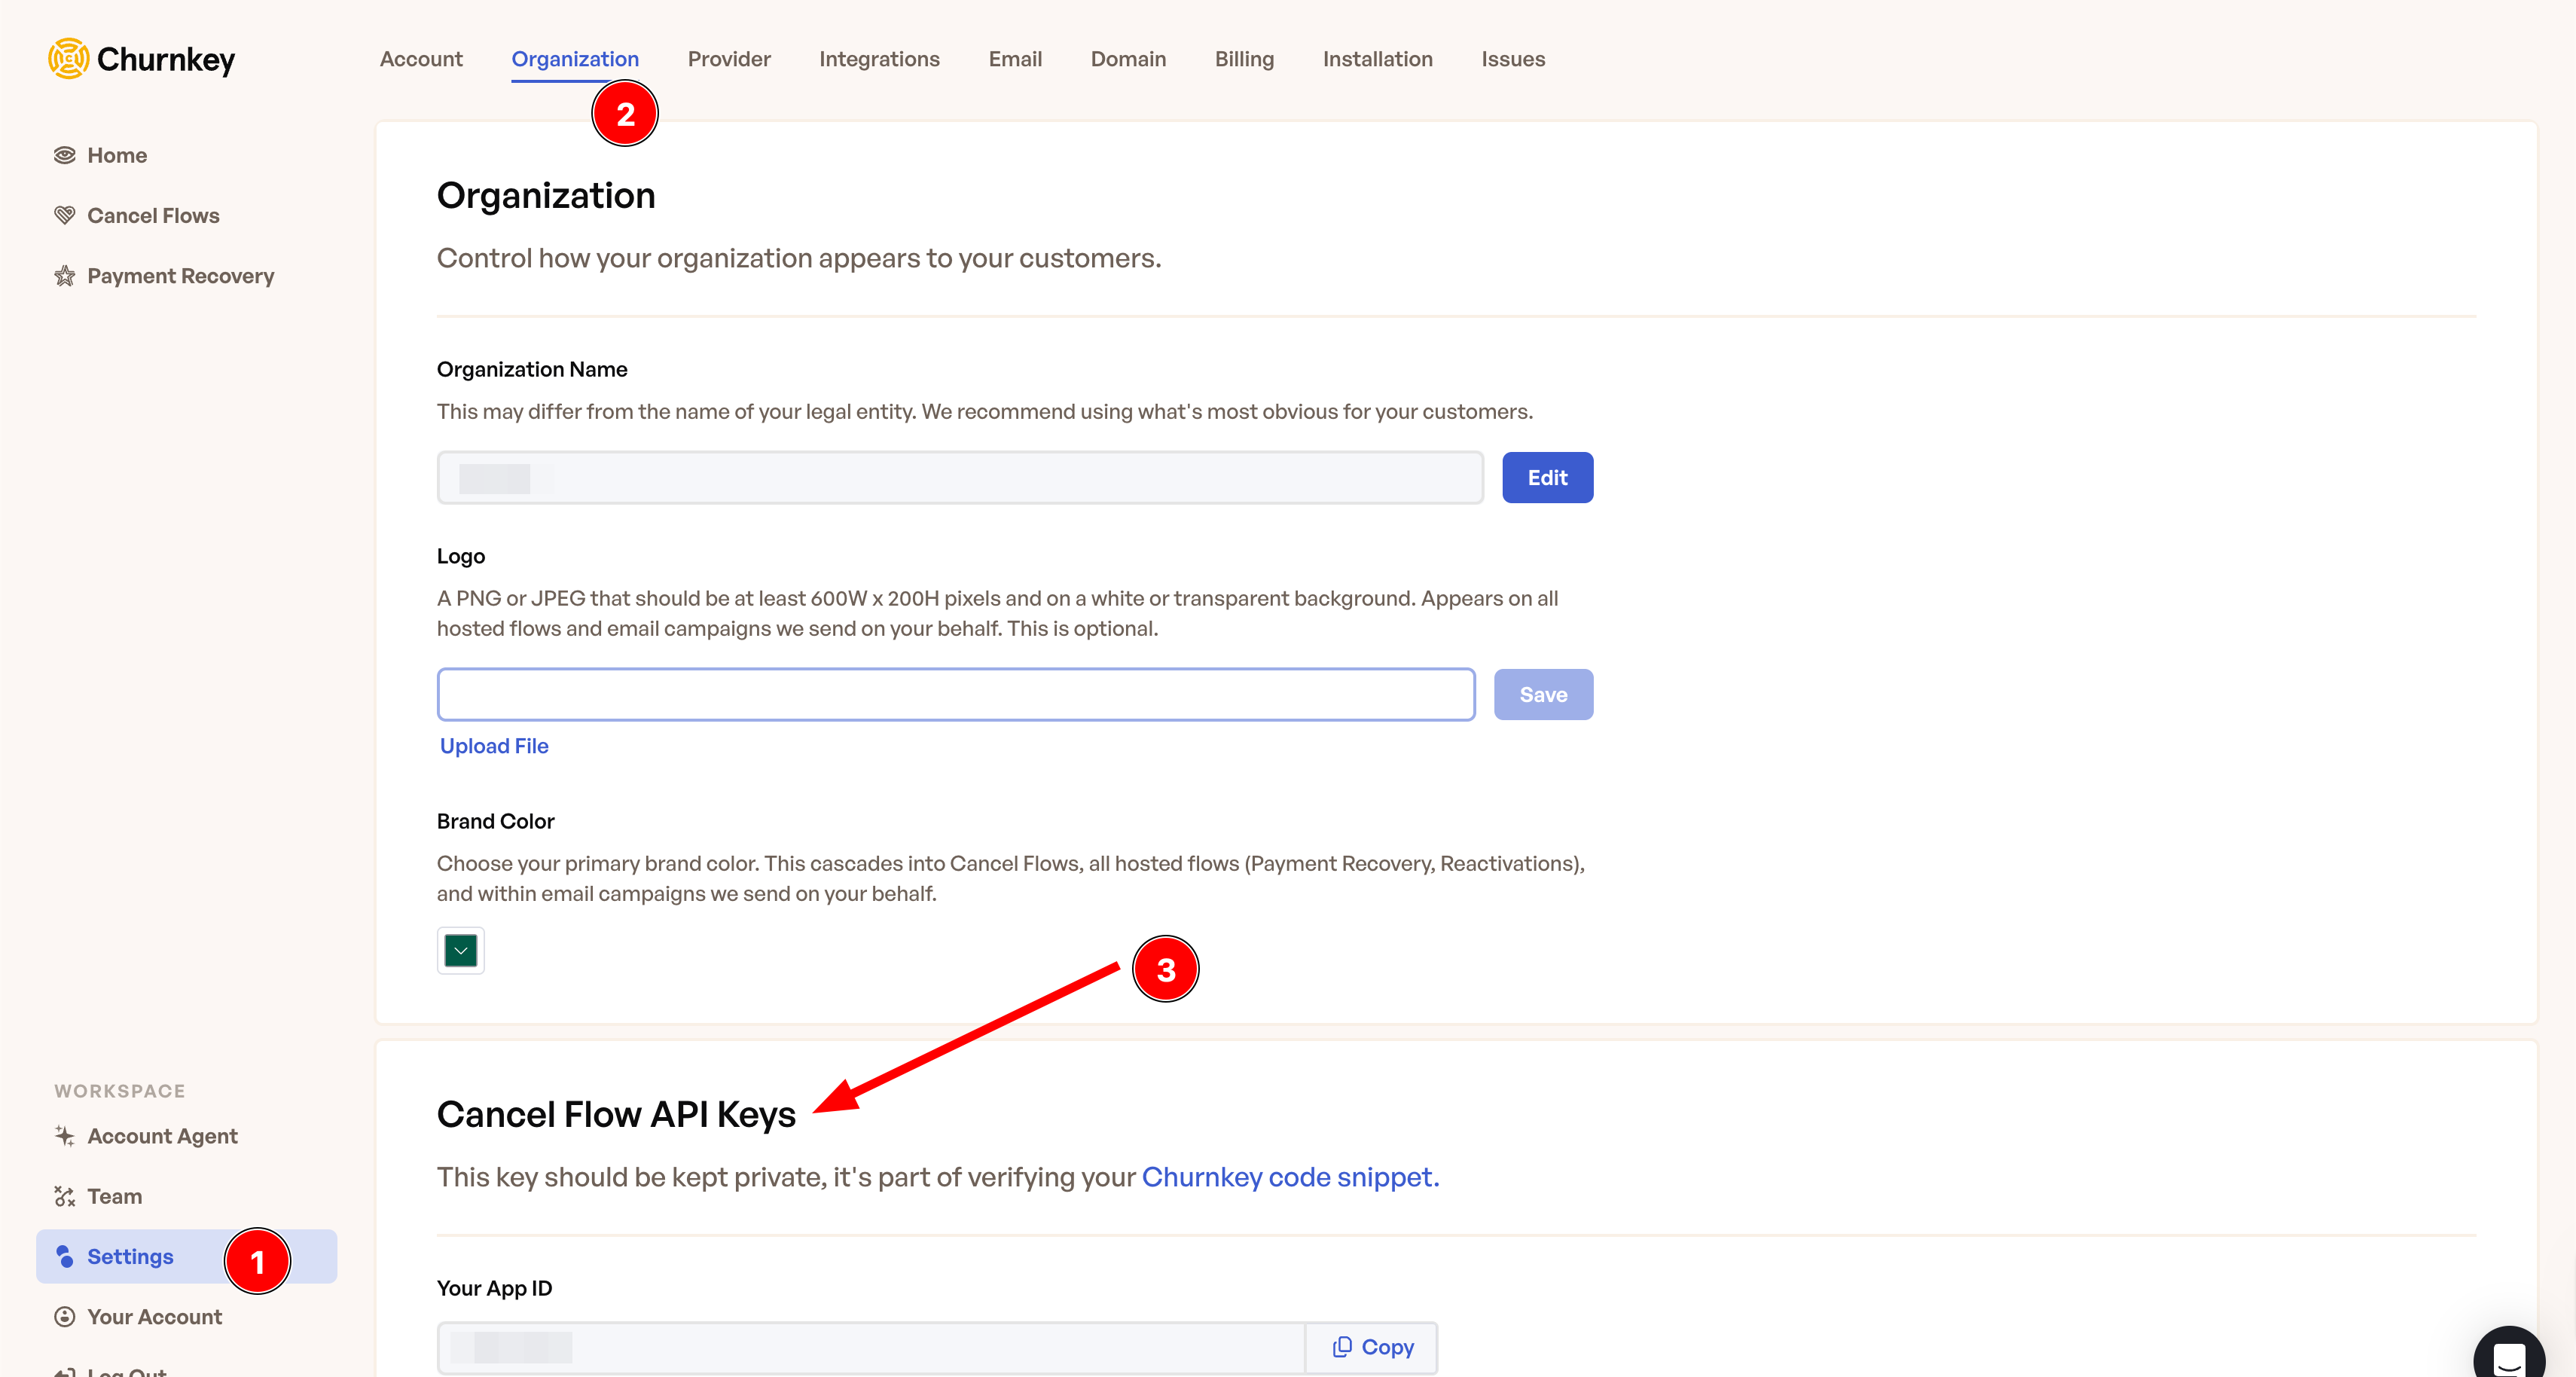Open Home from the sidebar
Screen dimensions: 2576x1377
117,155
